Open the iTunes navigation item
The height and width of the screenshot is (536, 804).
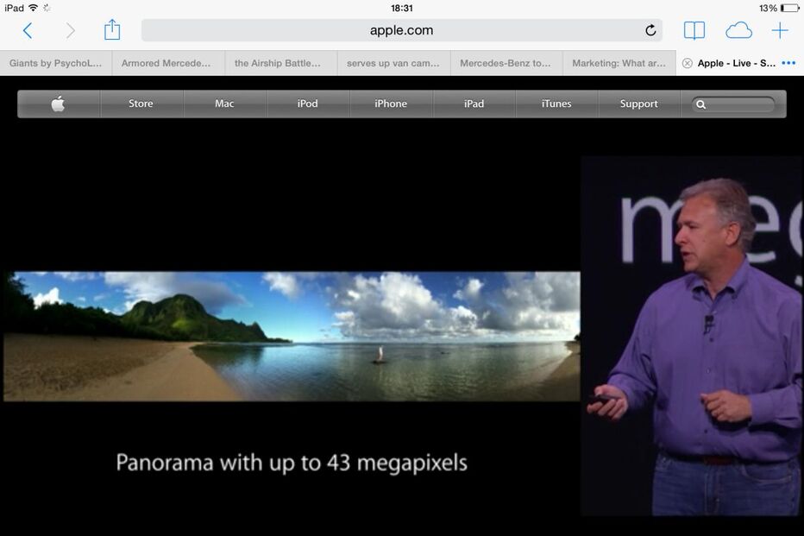click(x=556, y=104)
